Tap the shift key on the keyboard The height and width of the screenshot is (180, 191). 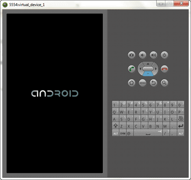pos(116,126)
